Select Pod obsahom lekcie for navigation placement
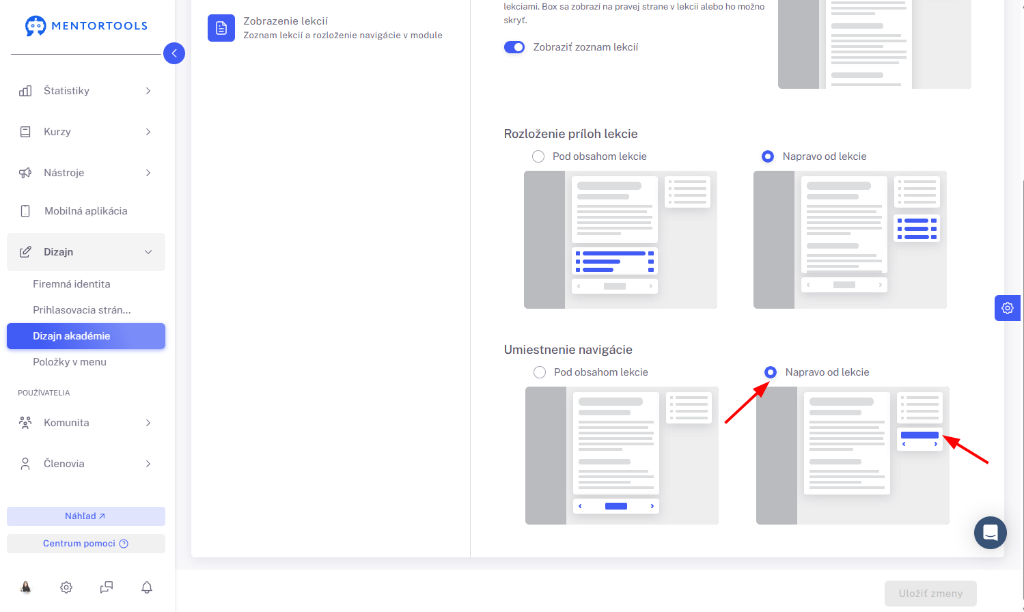The image size is (1024, 612). point(540,372)
